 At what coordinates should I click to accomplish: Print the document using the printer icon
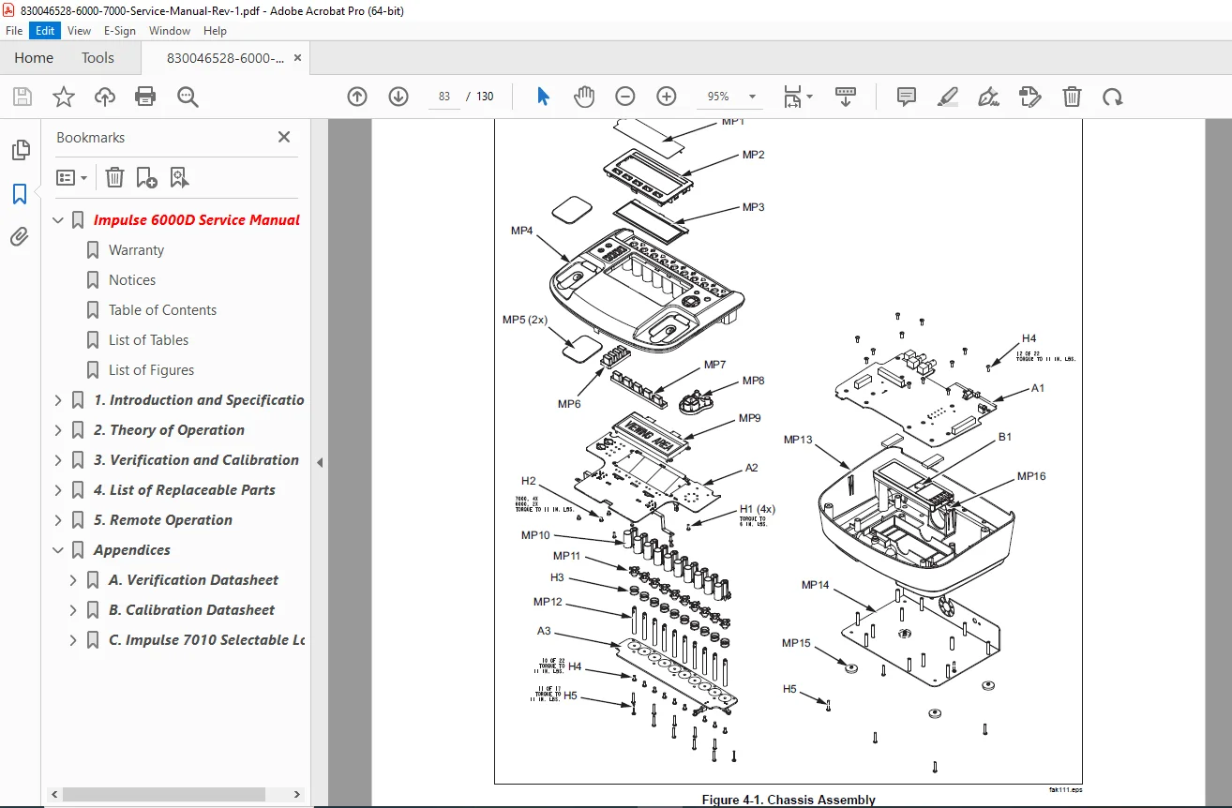pos(145,97)
